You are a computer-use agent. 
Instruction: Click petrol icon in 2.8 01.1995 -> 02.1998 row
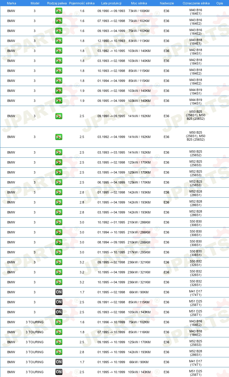(59, 193)
